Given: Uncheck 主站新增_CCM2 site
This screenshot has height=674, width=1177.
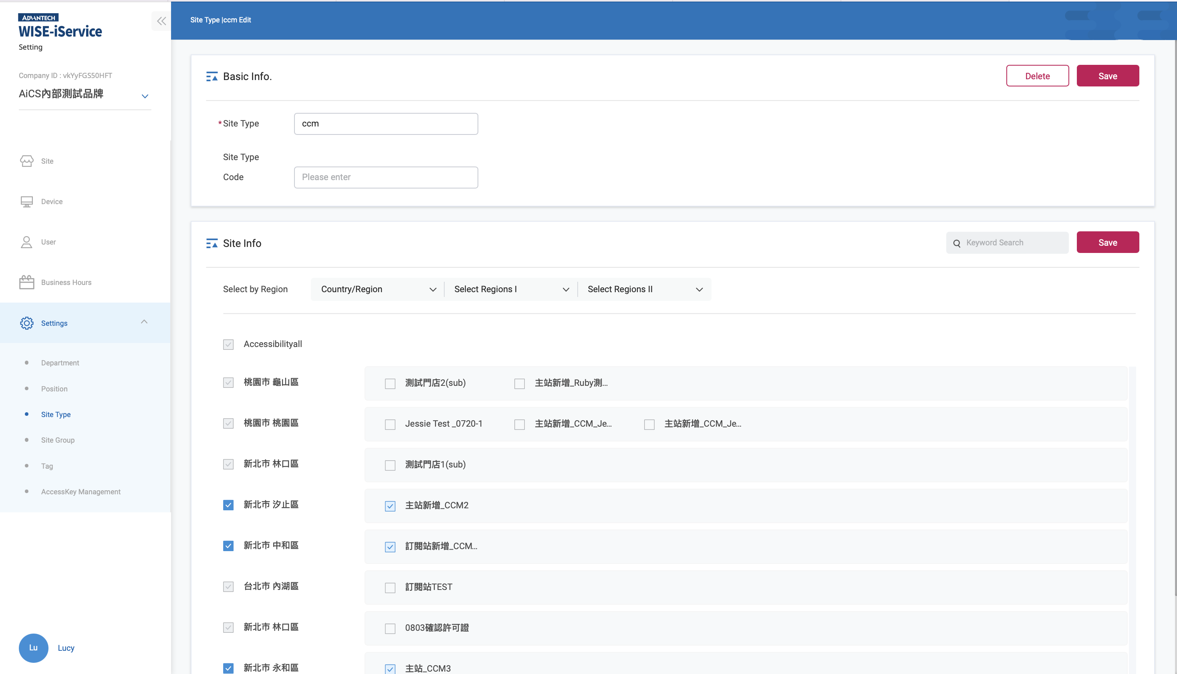Looking at the screenshot, I should tap(390, 505).
